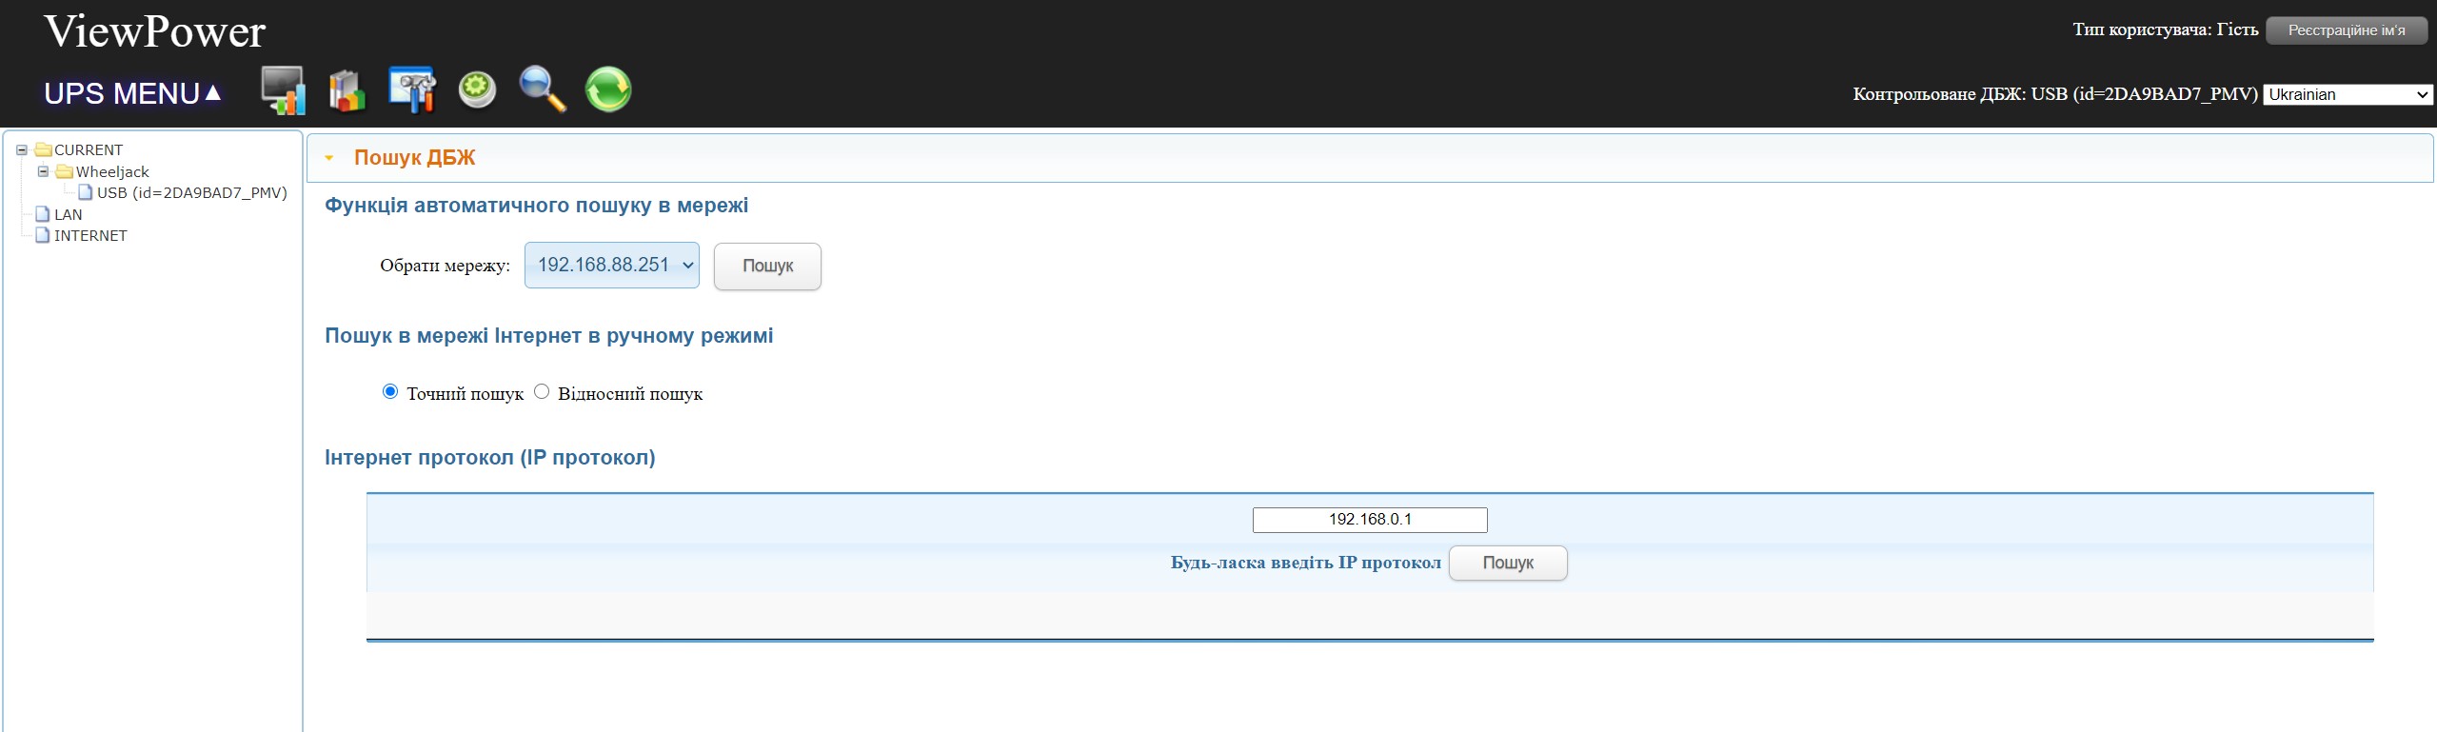The height and width of the screenshot is (732, 2437).
Task: Click the green gear button icon
Action: [477, 90]
